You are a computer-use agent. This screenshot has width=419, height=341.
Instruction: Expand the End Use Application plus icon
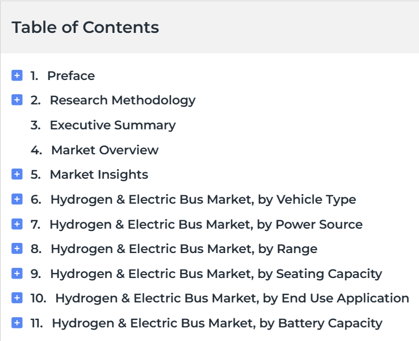17,298
